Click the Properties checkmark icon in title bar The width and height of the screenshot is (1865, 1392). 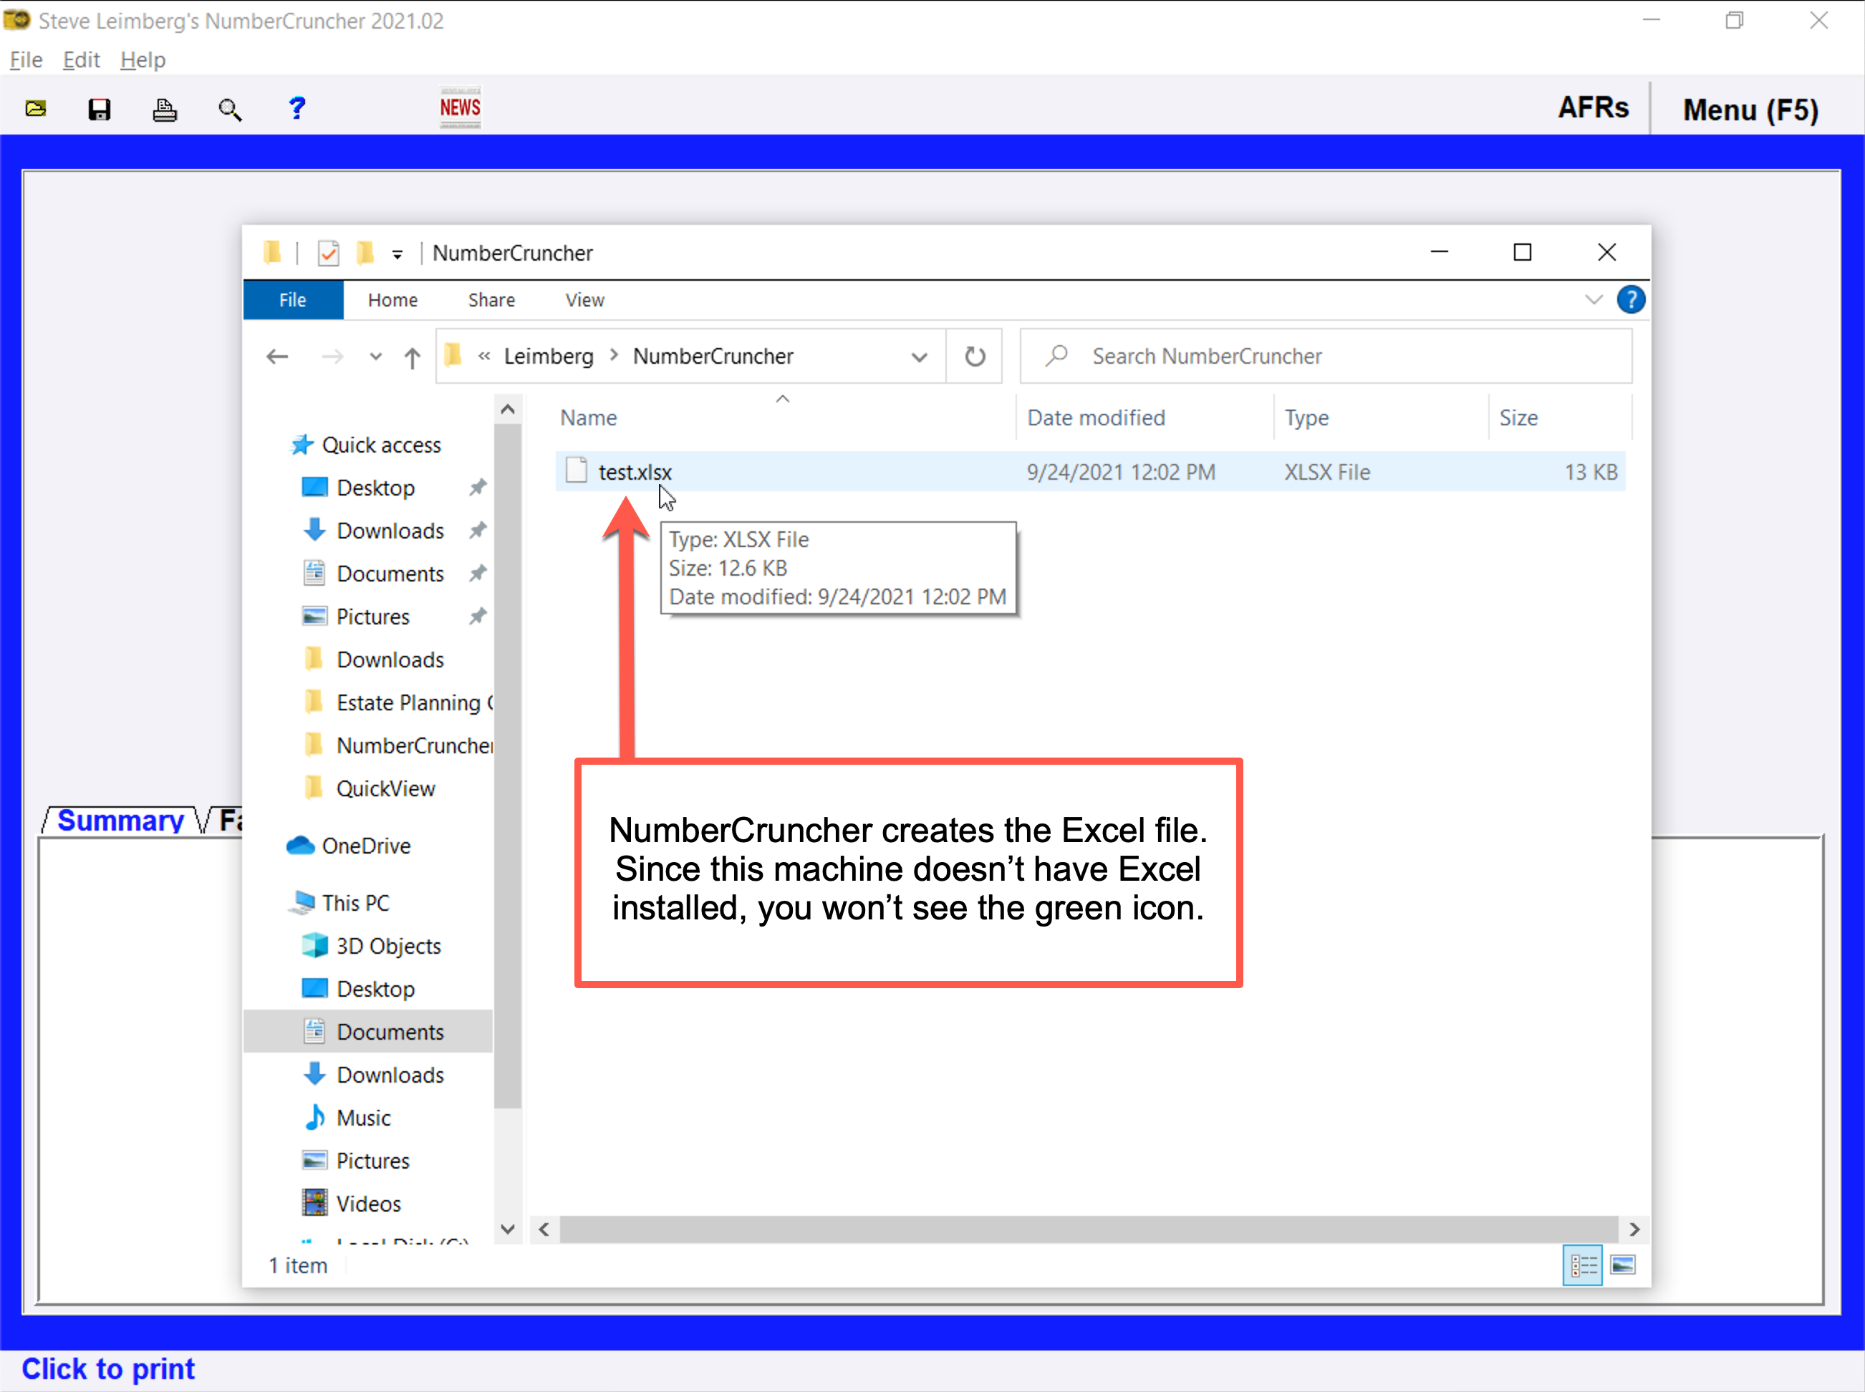coord(328,253)
